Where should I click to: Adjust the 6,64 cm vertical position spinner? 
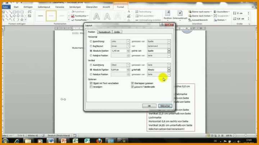pyautogui.click(x=128, y=70)
